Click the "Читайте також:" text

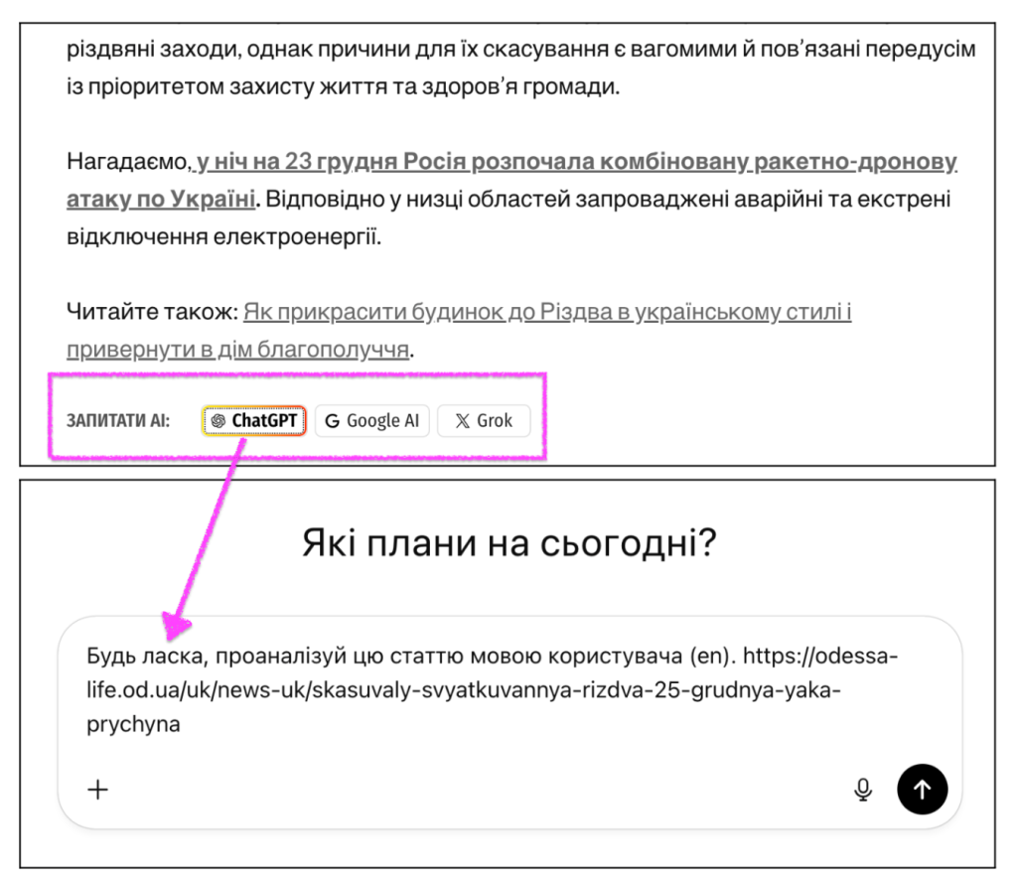click(152, 313)
